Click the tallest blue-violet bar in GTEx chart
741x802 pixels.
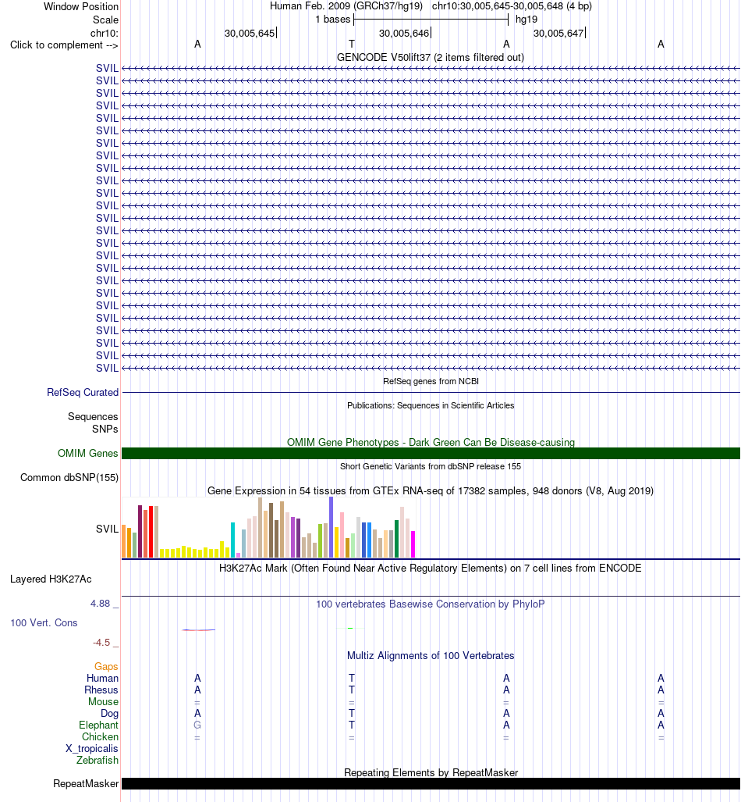tap(331, 527)
